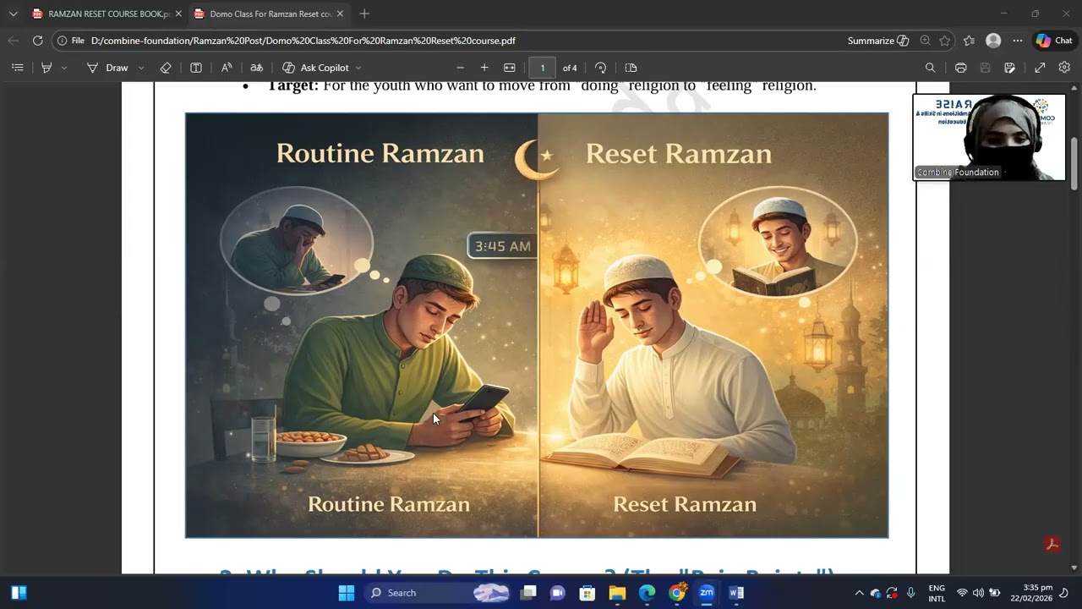Click the microphone tray icon

pos(910,593)
